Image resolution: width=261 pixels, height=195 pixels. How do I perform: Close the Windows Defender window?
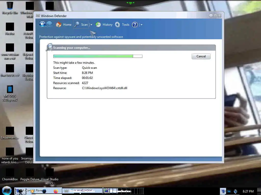(x=219, y=16)
